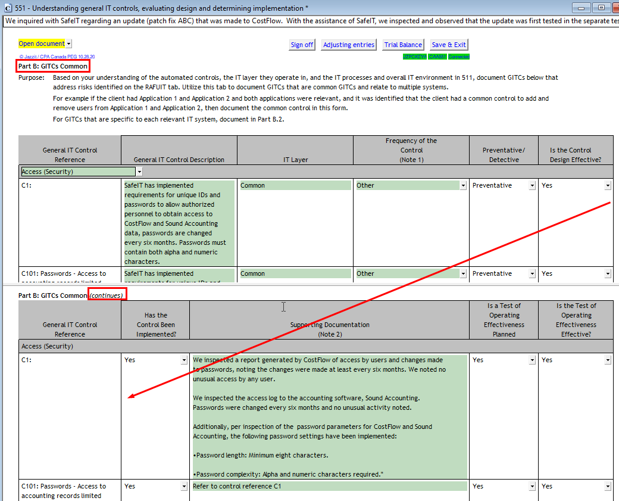Click 'Is the Test of Operating Effectiveness Effective?' header
The width and height of the screenshot is (619, 501).
(x=576, y=320)
